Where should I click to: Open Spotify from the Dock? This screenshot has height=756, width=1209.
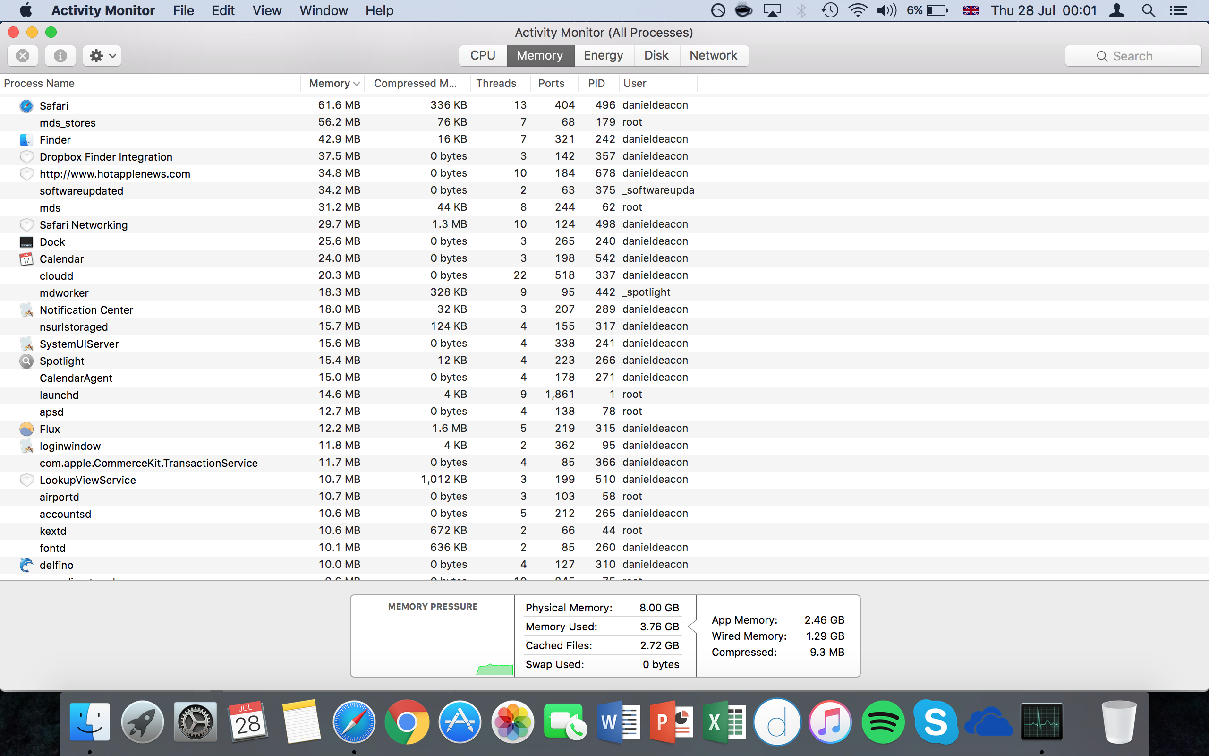[x=883, y=722]
